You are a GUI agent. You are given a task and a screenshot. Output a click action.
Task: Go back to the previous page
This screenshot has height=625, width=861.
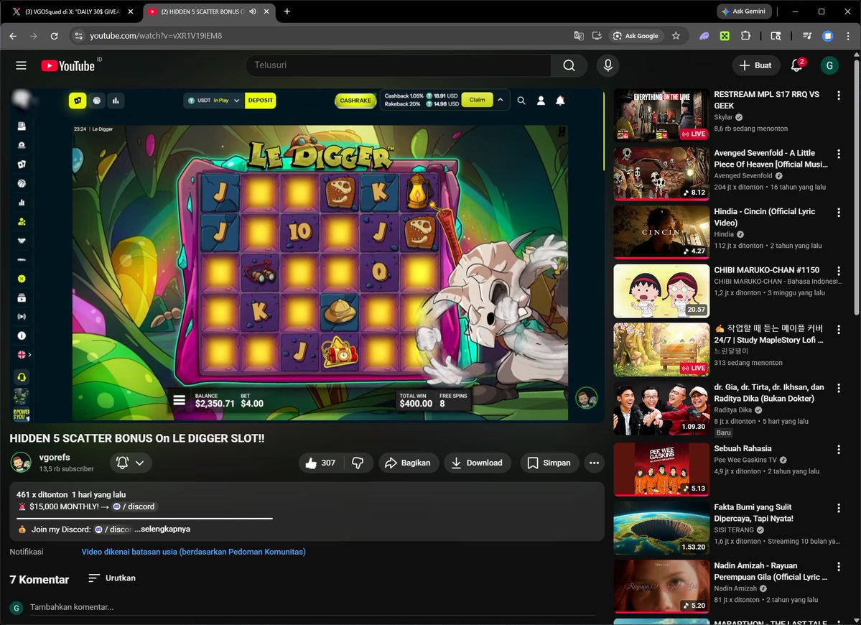click(13, 36)
